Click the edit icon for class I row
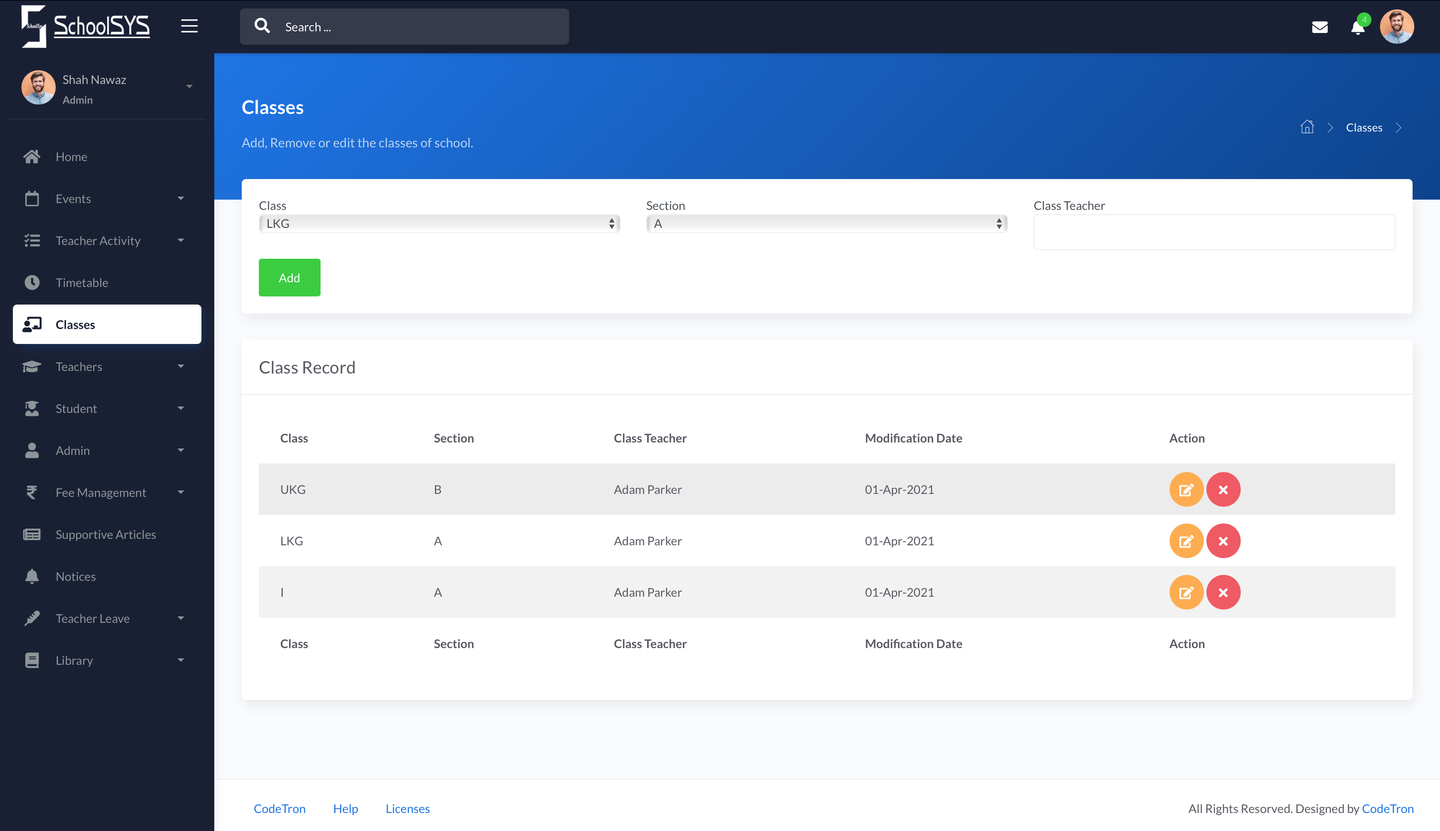This screenshot has height=831, width=1440. point(1186,592)
